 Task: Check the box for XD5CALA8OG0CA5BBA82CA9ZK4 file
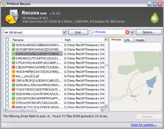click(x=7, y=45)
